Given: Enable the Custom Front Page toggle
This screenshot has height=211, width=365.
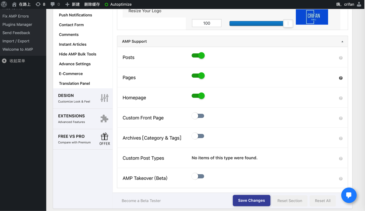Looking at the screenshot, I should 198,116.
